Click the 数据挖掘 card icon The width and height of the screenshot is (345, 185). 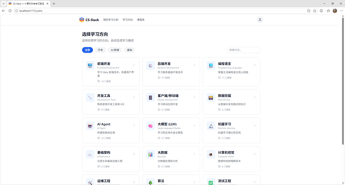pos(211,97)
